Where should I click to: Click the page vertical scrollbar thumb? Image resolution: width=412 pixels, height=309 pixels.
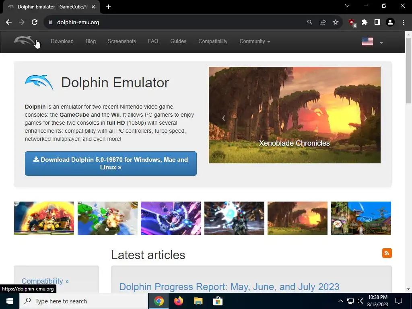(409, 70)
